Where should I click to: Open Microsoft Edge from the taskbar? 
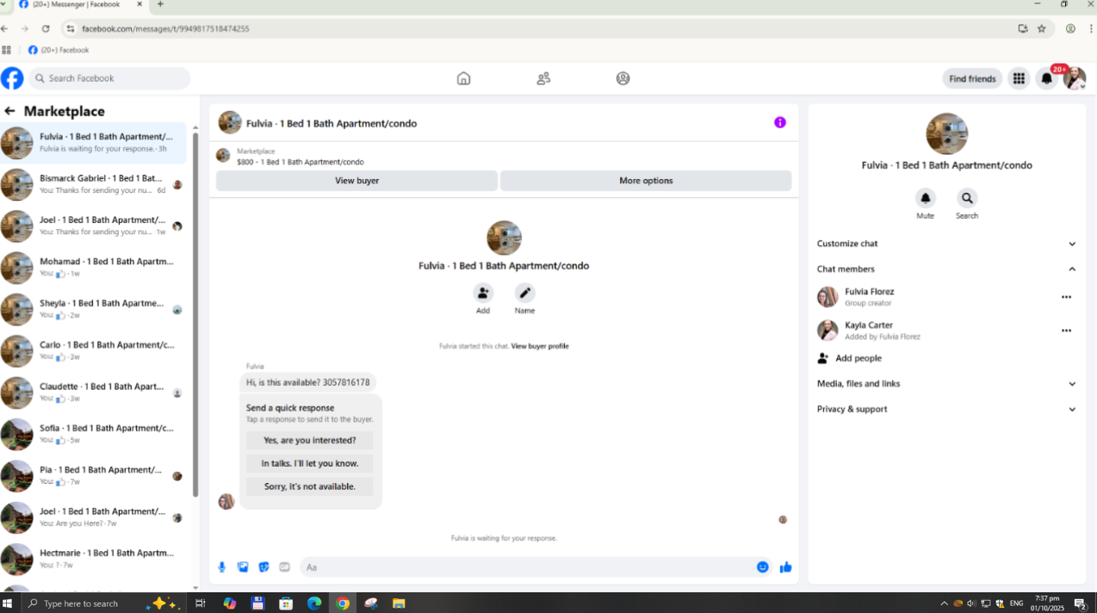(x=314, y=604)
